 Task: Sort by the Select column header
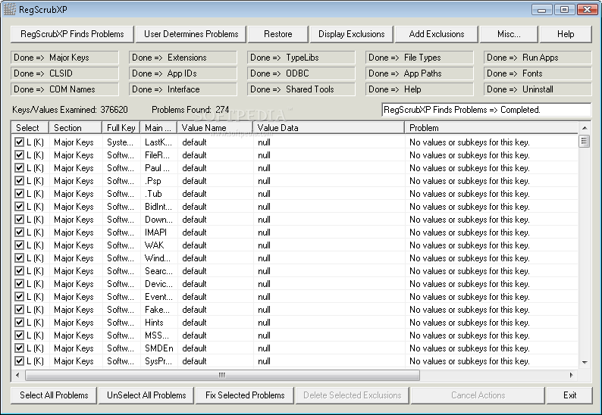[30, 128]
